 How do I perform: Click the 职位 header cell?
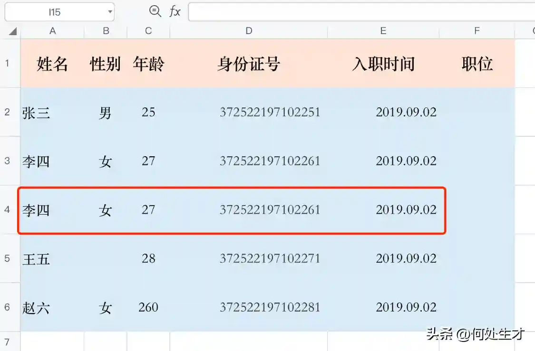(x=477, y=64)
